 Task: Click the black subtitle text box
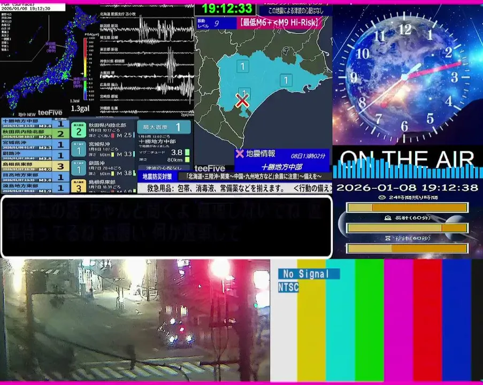click(x=167, y=226)
